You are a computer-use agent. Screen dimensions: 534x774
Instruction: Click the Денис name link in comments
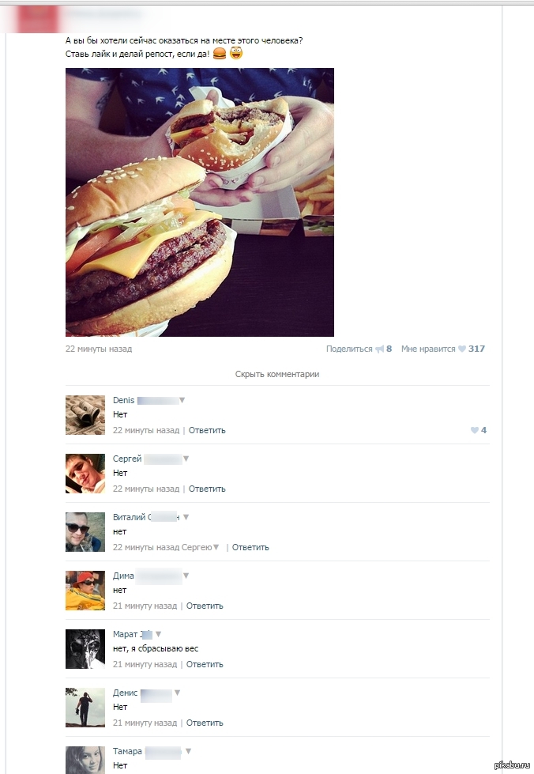point(126,693)
